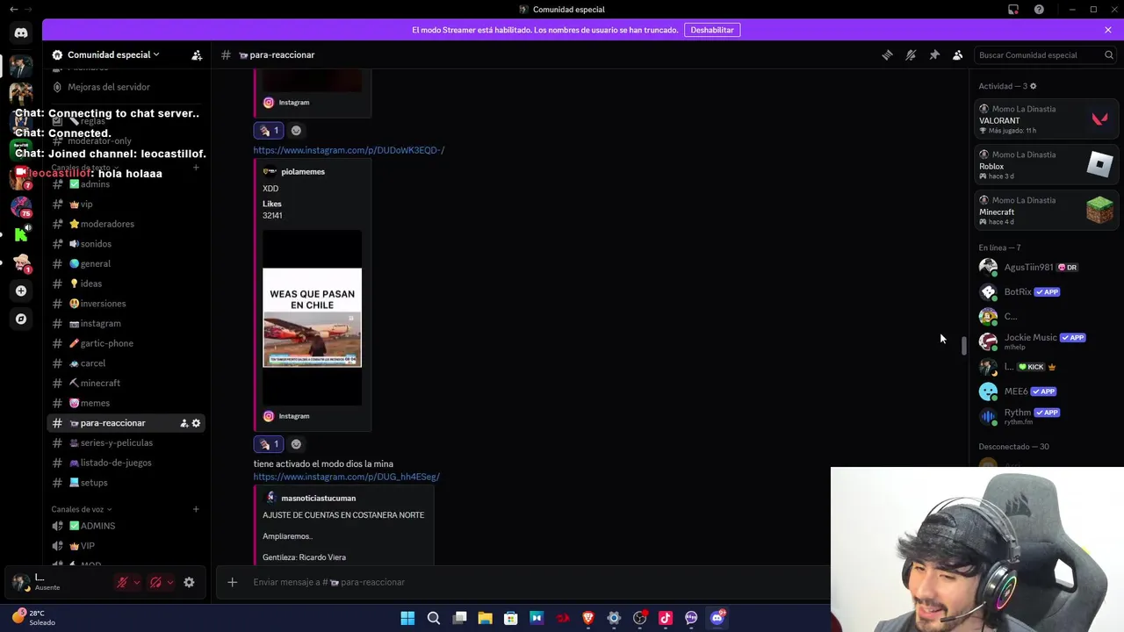
Task: Click the plus attachment button in message bar
Action: tap(232, 582)
